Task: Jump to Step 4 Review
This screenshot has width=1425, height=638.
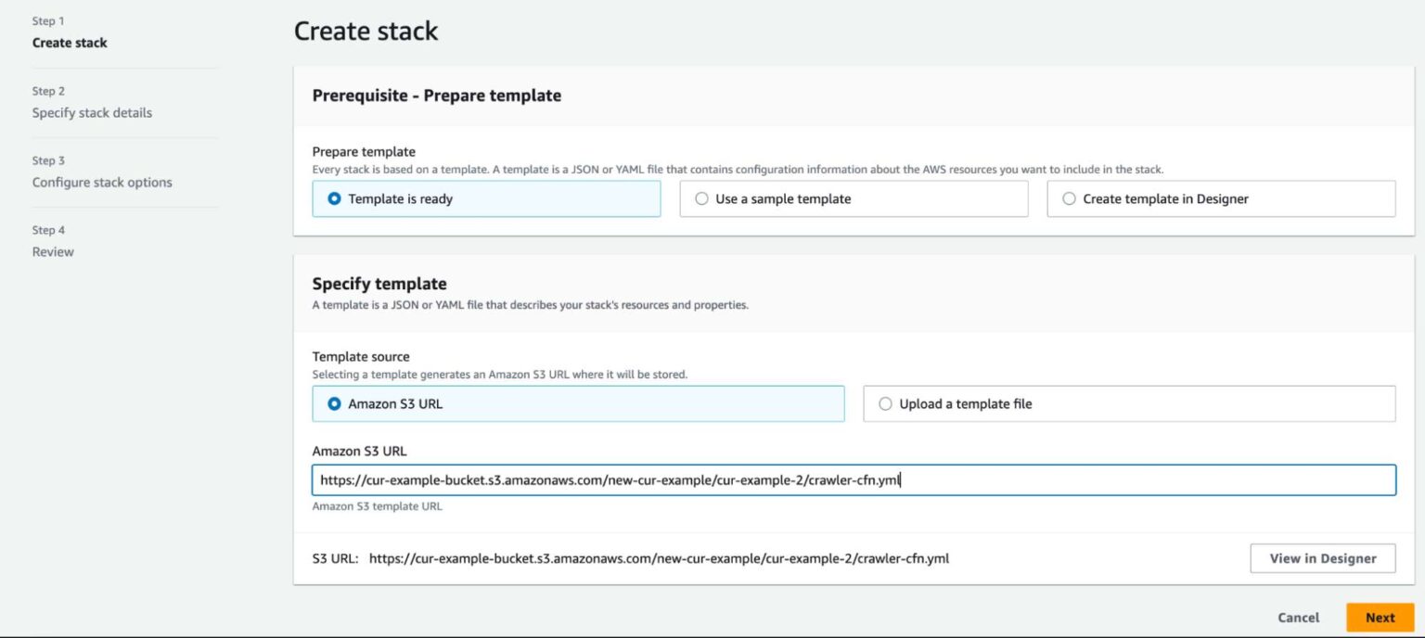Action: 53,251
